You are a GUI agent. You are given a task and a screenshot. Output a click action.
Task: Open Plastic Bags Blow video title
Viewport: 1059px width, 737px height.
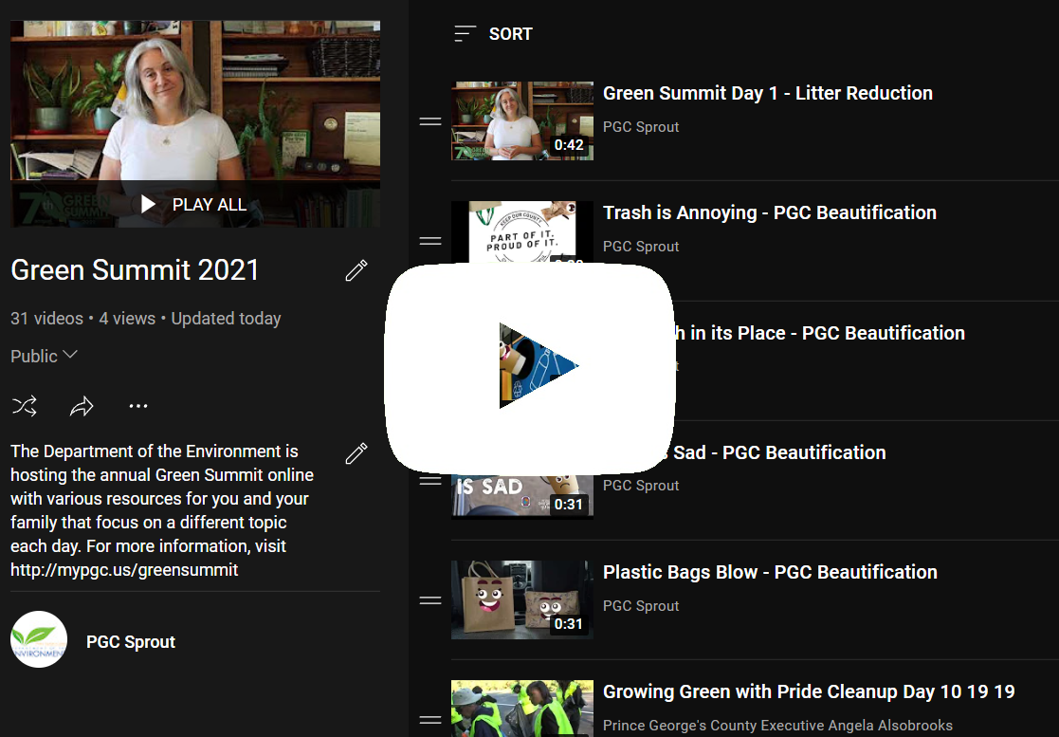click(769, 572)
